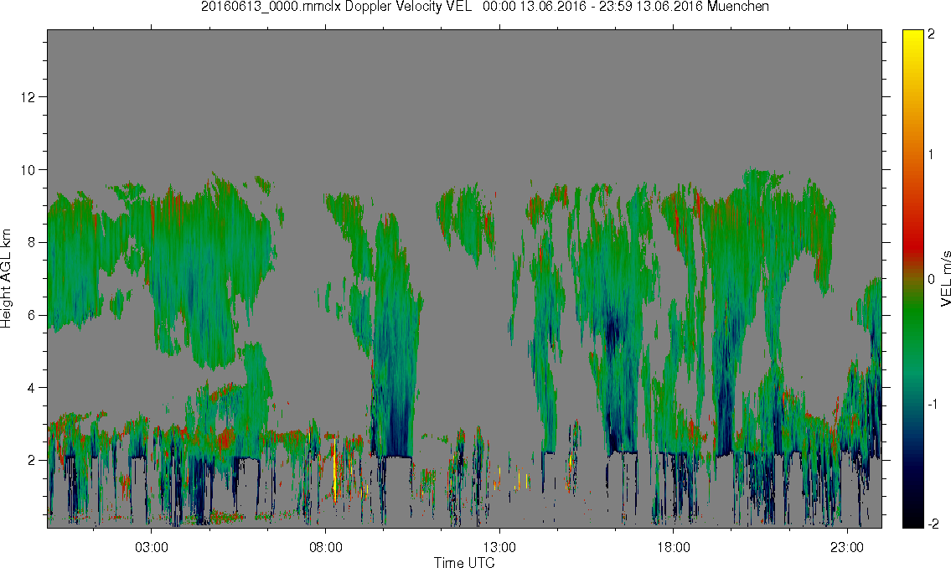Click the 23:00 time tick label

click(x=847, y=547)
